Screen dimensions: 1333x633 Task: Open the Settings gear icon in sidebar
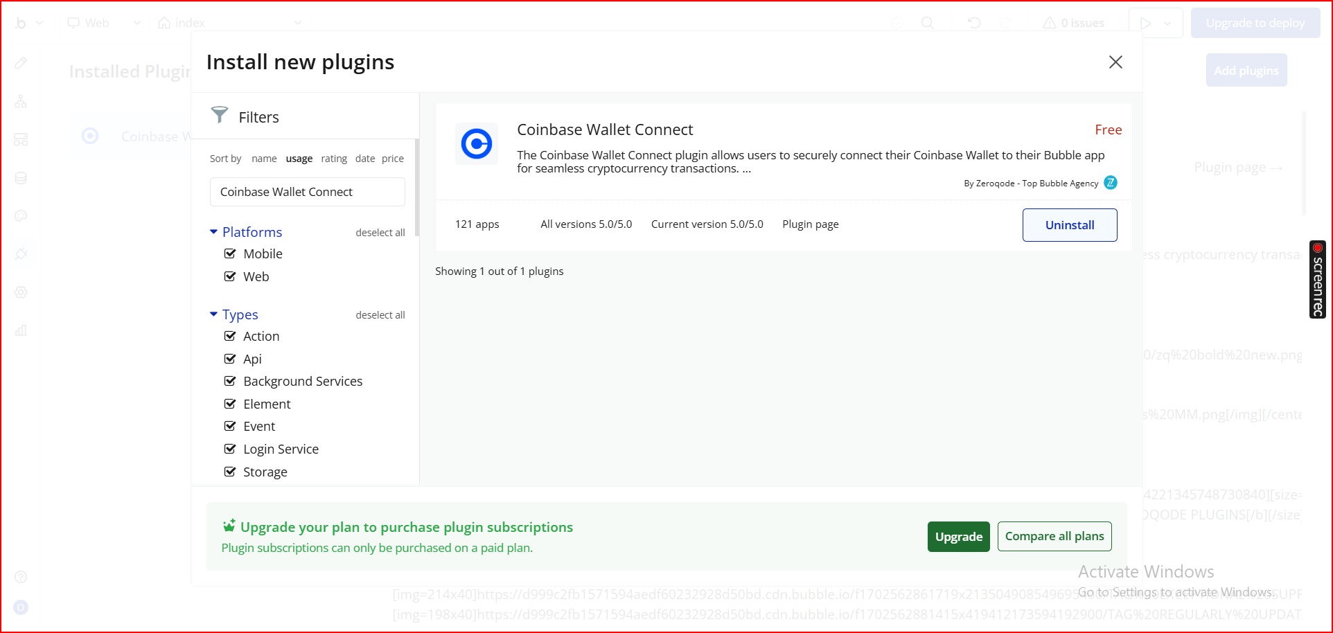[21, 292]
